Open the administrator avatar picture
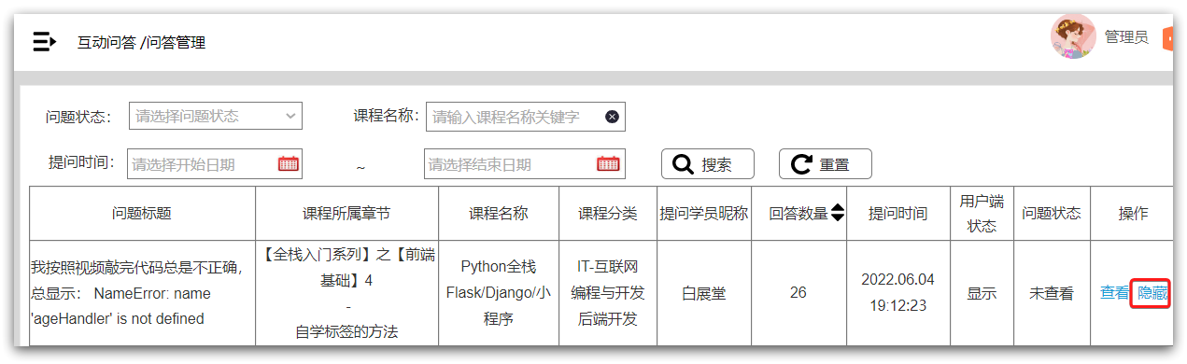Image resolution: width=1187 pixels, height=364 pixels. (x=1073, y=37)
